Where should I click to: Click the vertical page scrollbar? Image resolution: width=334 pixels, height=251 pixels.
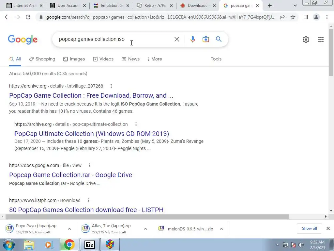(331, 52)
